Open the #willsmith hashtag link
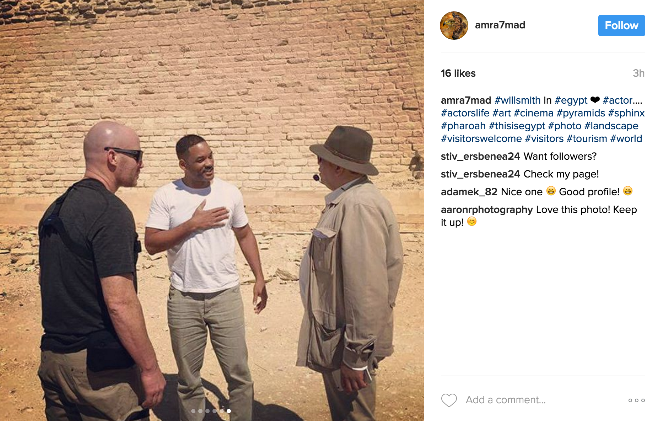The image size is (658, 421). click(517, 100)
